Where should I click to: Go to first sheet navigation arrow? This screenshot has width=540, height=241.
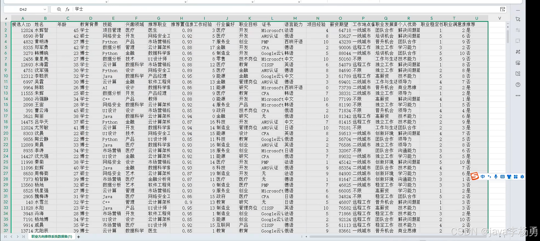click(6, 237)
